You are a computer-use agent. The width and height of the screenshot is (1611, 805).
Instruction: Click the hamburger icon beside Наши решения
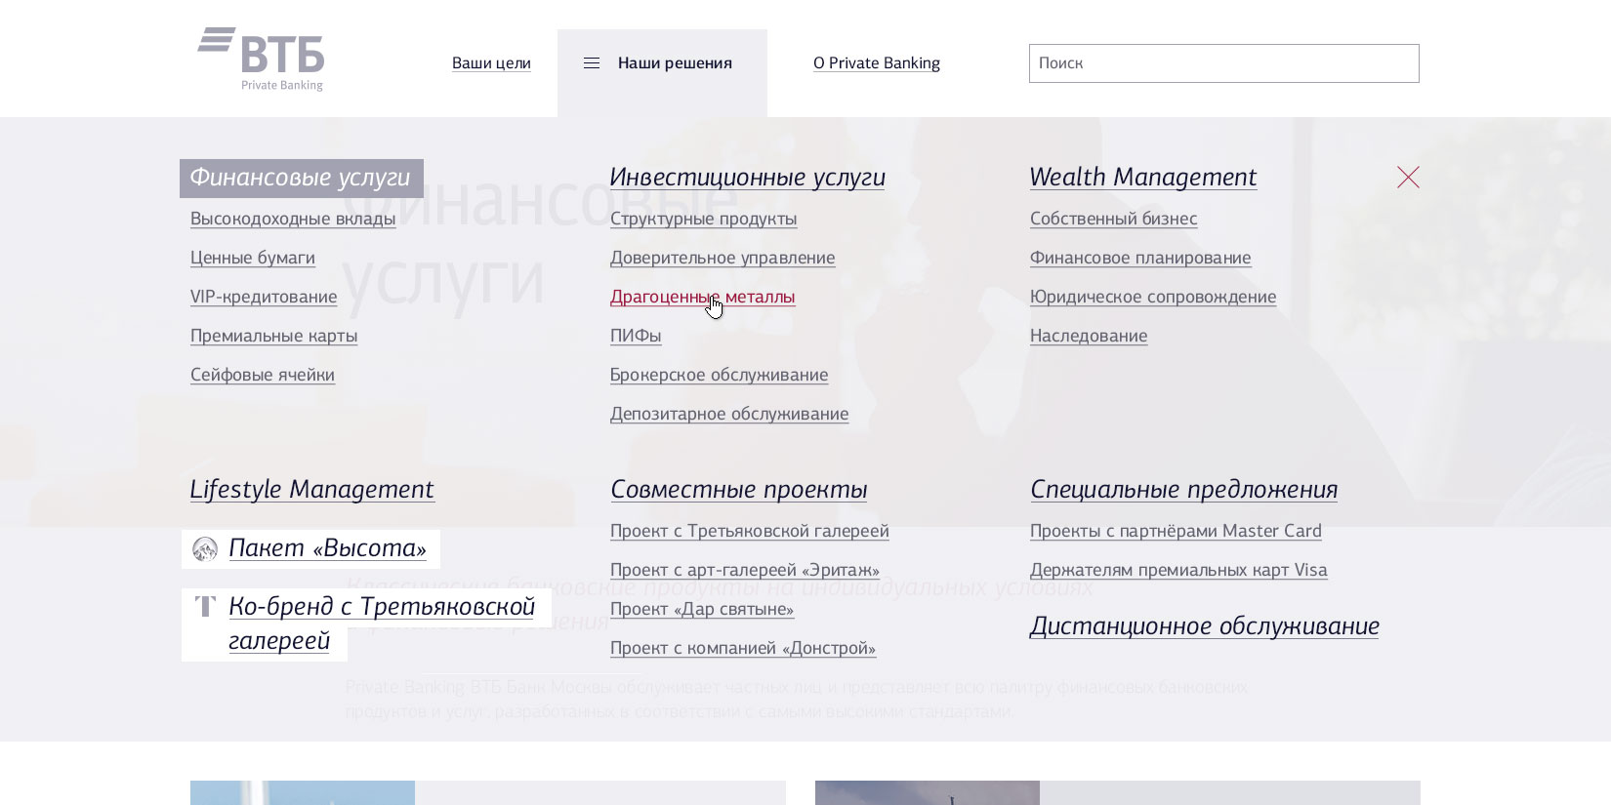[x=592, y=63]
